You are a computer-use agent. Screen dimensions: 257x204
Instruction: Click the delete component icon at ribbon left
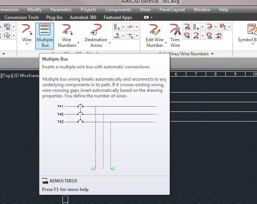7,36
